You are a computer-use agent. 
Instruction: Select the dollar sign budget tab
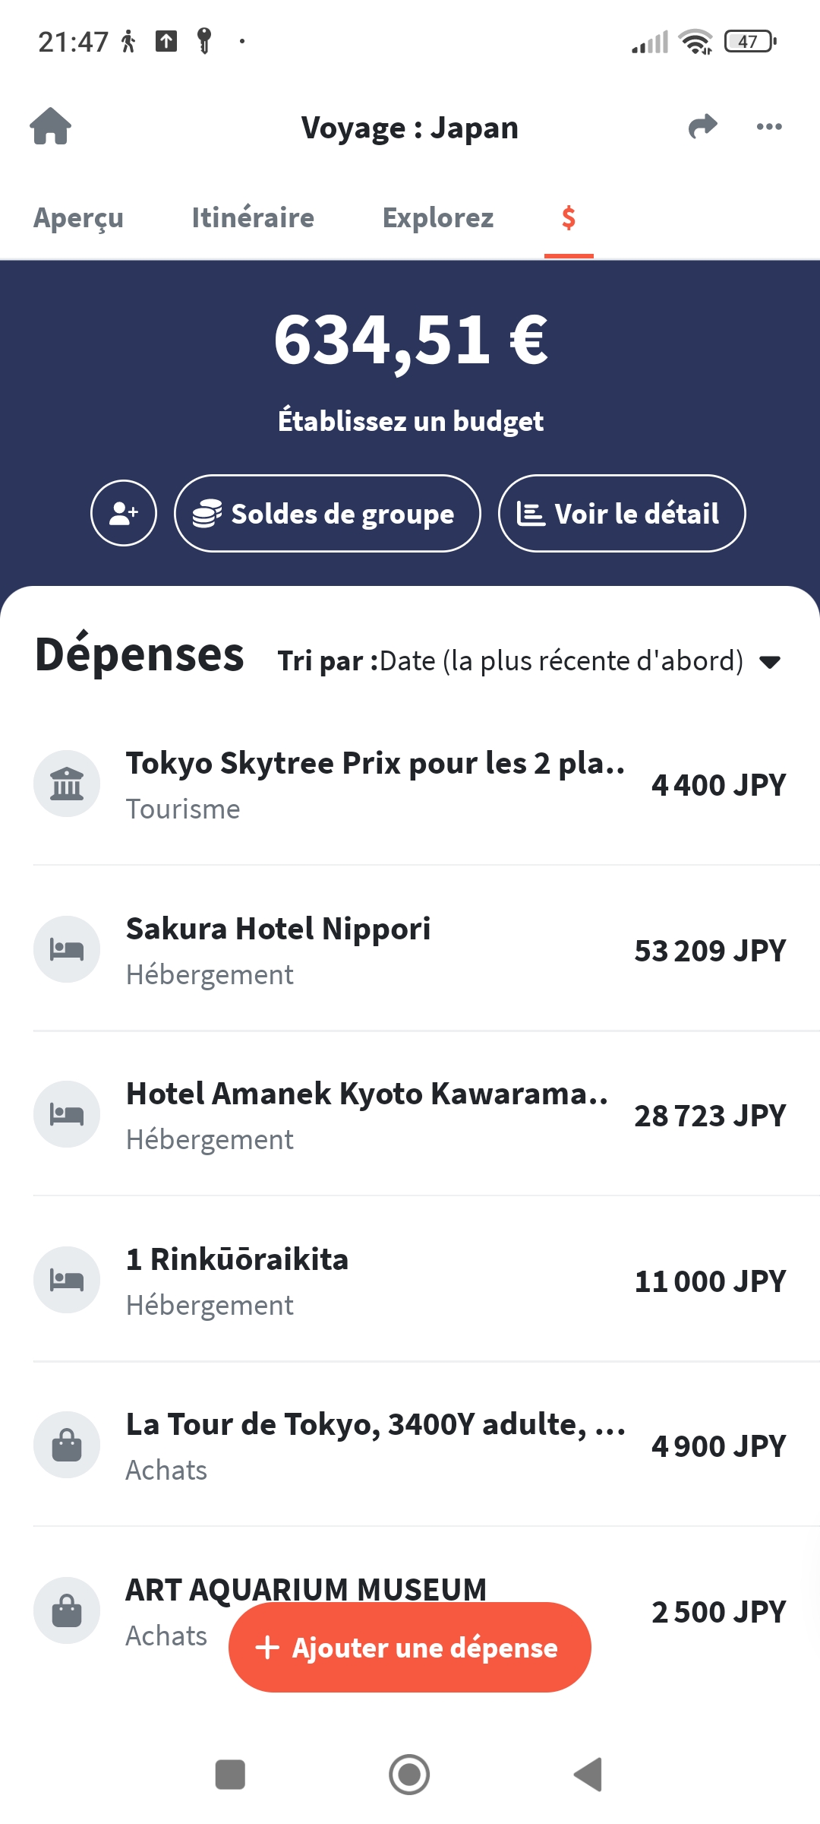click(x=569, y=218)
